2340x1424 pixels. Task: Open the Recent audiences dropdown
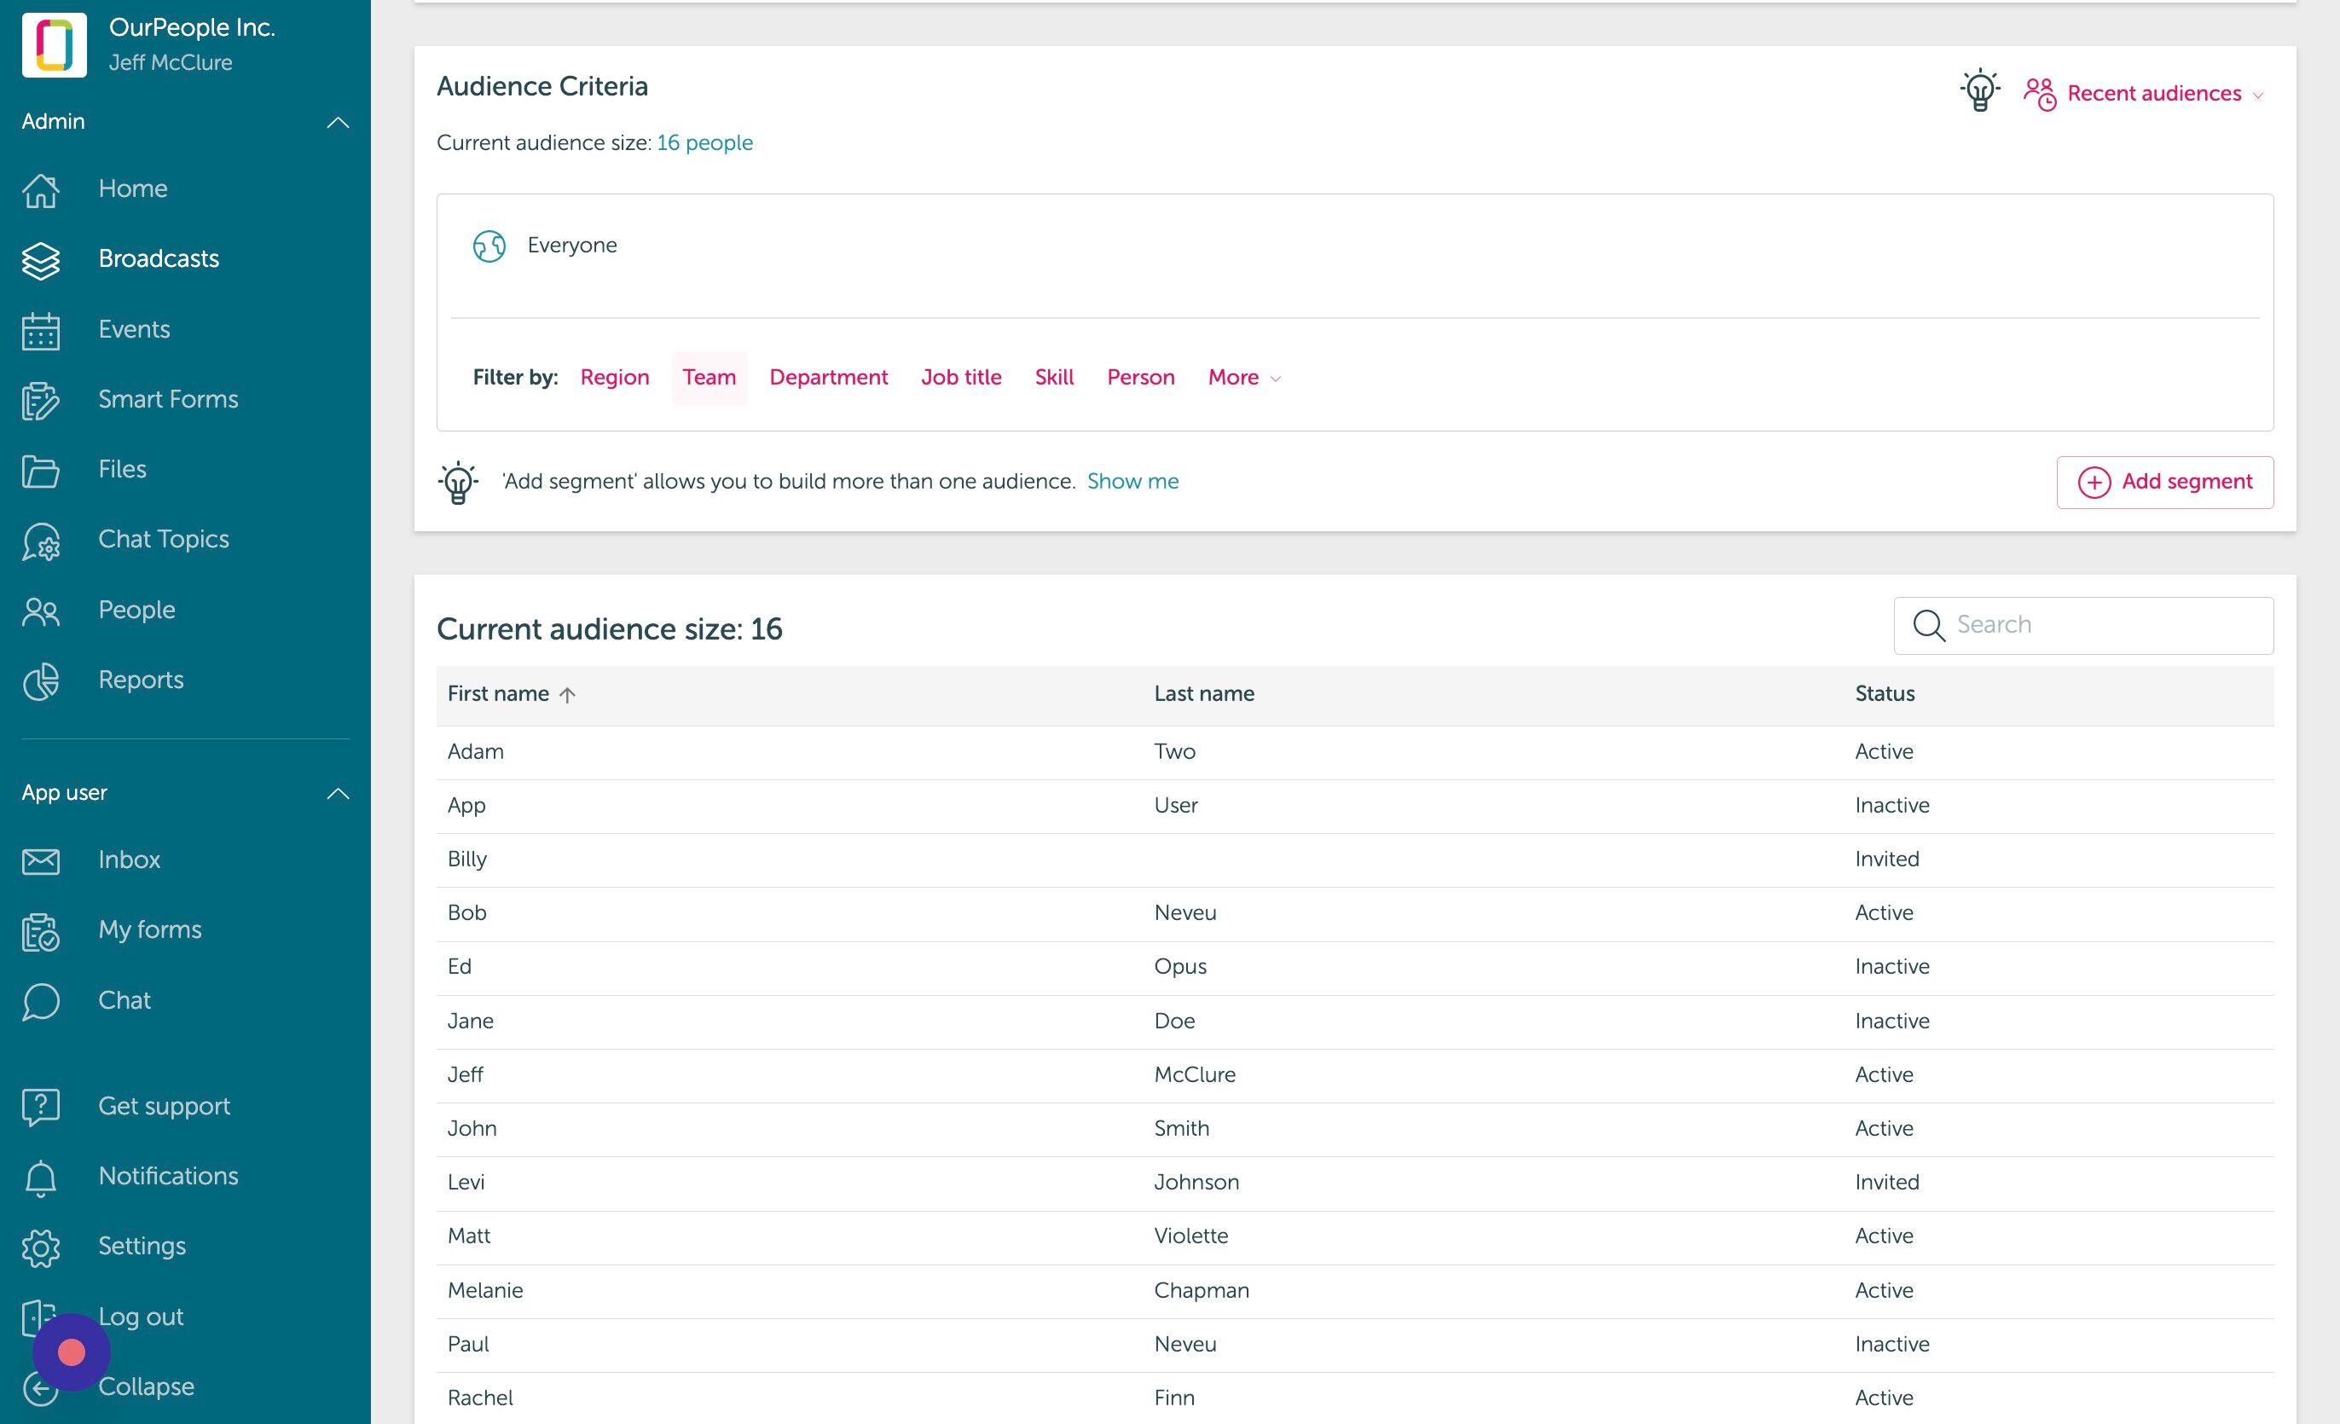click(2143, 94)
